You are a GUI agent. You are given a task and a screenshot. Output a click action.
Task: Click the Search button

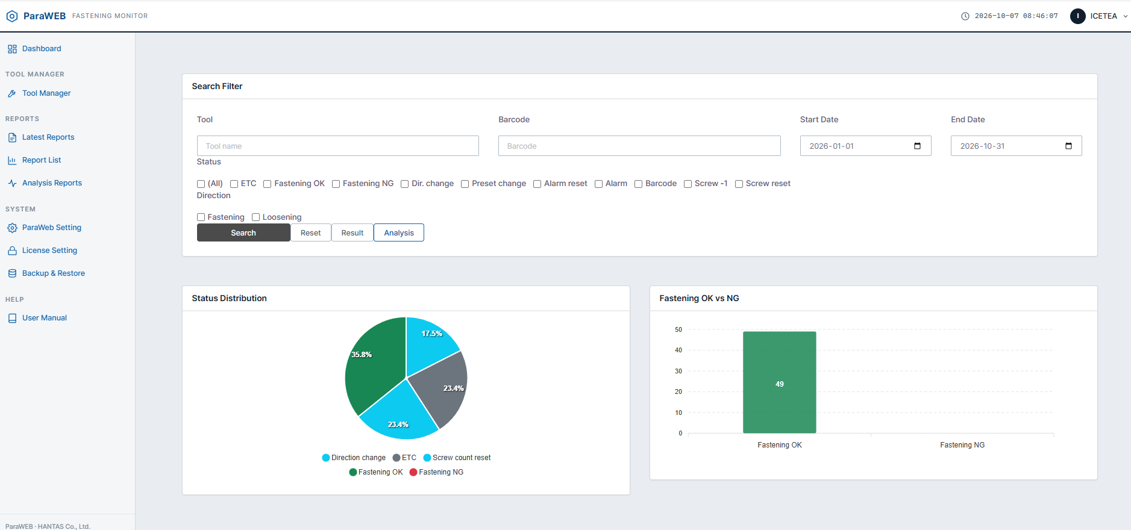[x=243, y=232]
